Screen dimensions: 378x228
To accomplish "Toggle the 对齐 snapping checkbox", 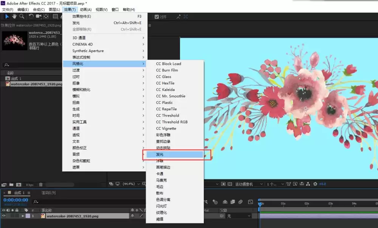I will click(157, 17).
